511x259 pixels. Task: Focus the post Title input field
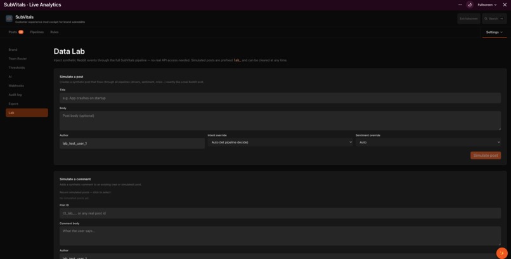(280, 98)
